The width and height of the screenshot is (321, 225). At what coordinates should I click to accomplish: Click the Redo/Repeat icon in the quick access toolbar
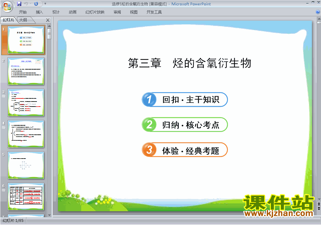(36, 3)
